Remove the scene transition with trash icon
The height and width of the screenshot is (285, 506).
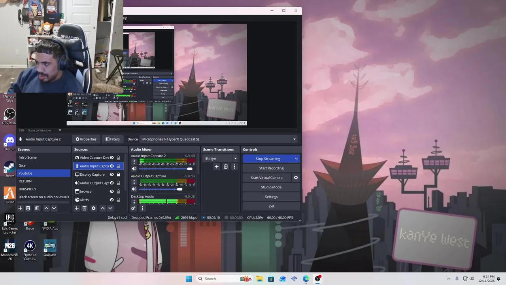pos(226,167)
